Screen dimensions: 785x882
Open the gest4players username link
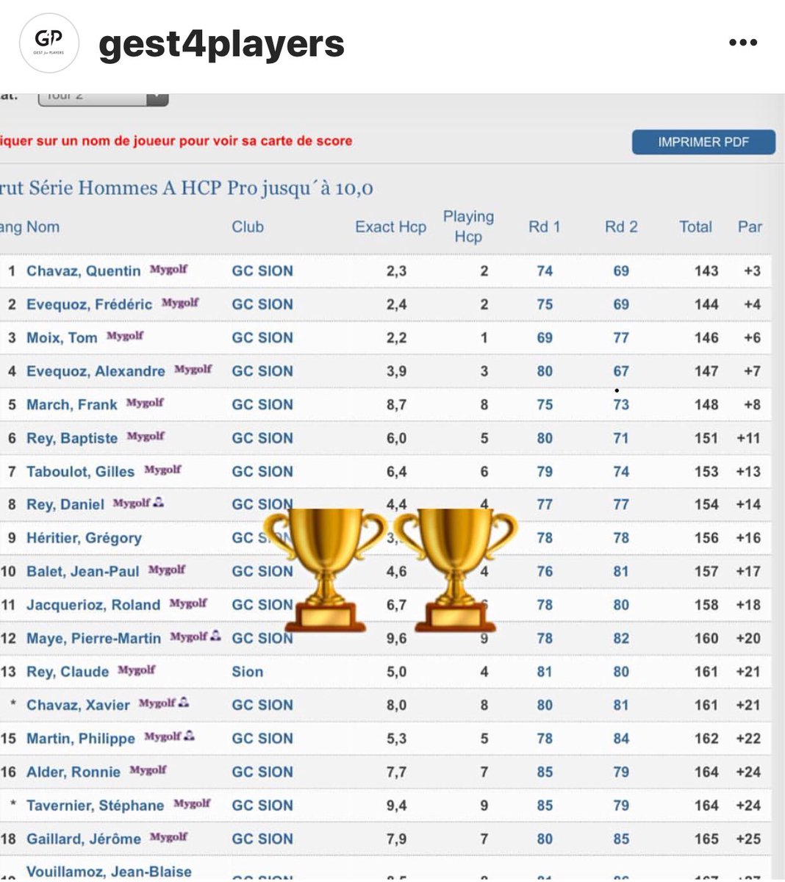tap(221, 44)
